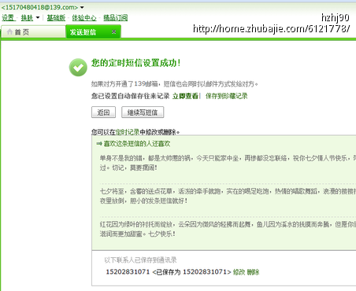Click the email address 15170480418@139.com
The image size is (356, 291).
coord(39,7)
